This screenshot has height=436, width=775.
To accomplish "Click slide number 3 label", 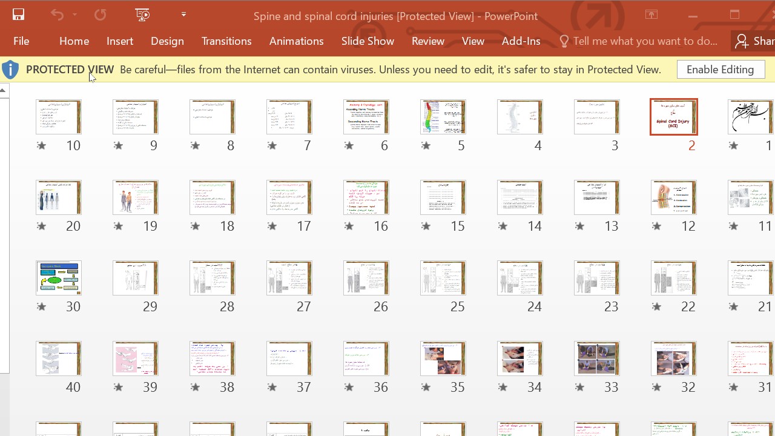I will point(615,145).
